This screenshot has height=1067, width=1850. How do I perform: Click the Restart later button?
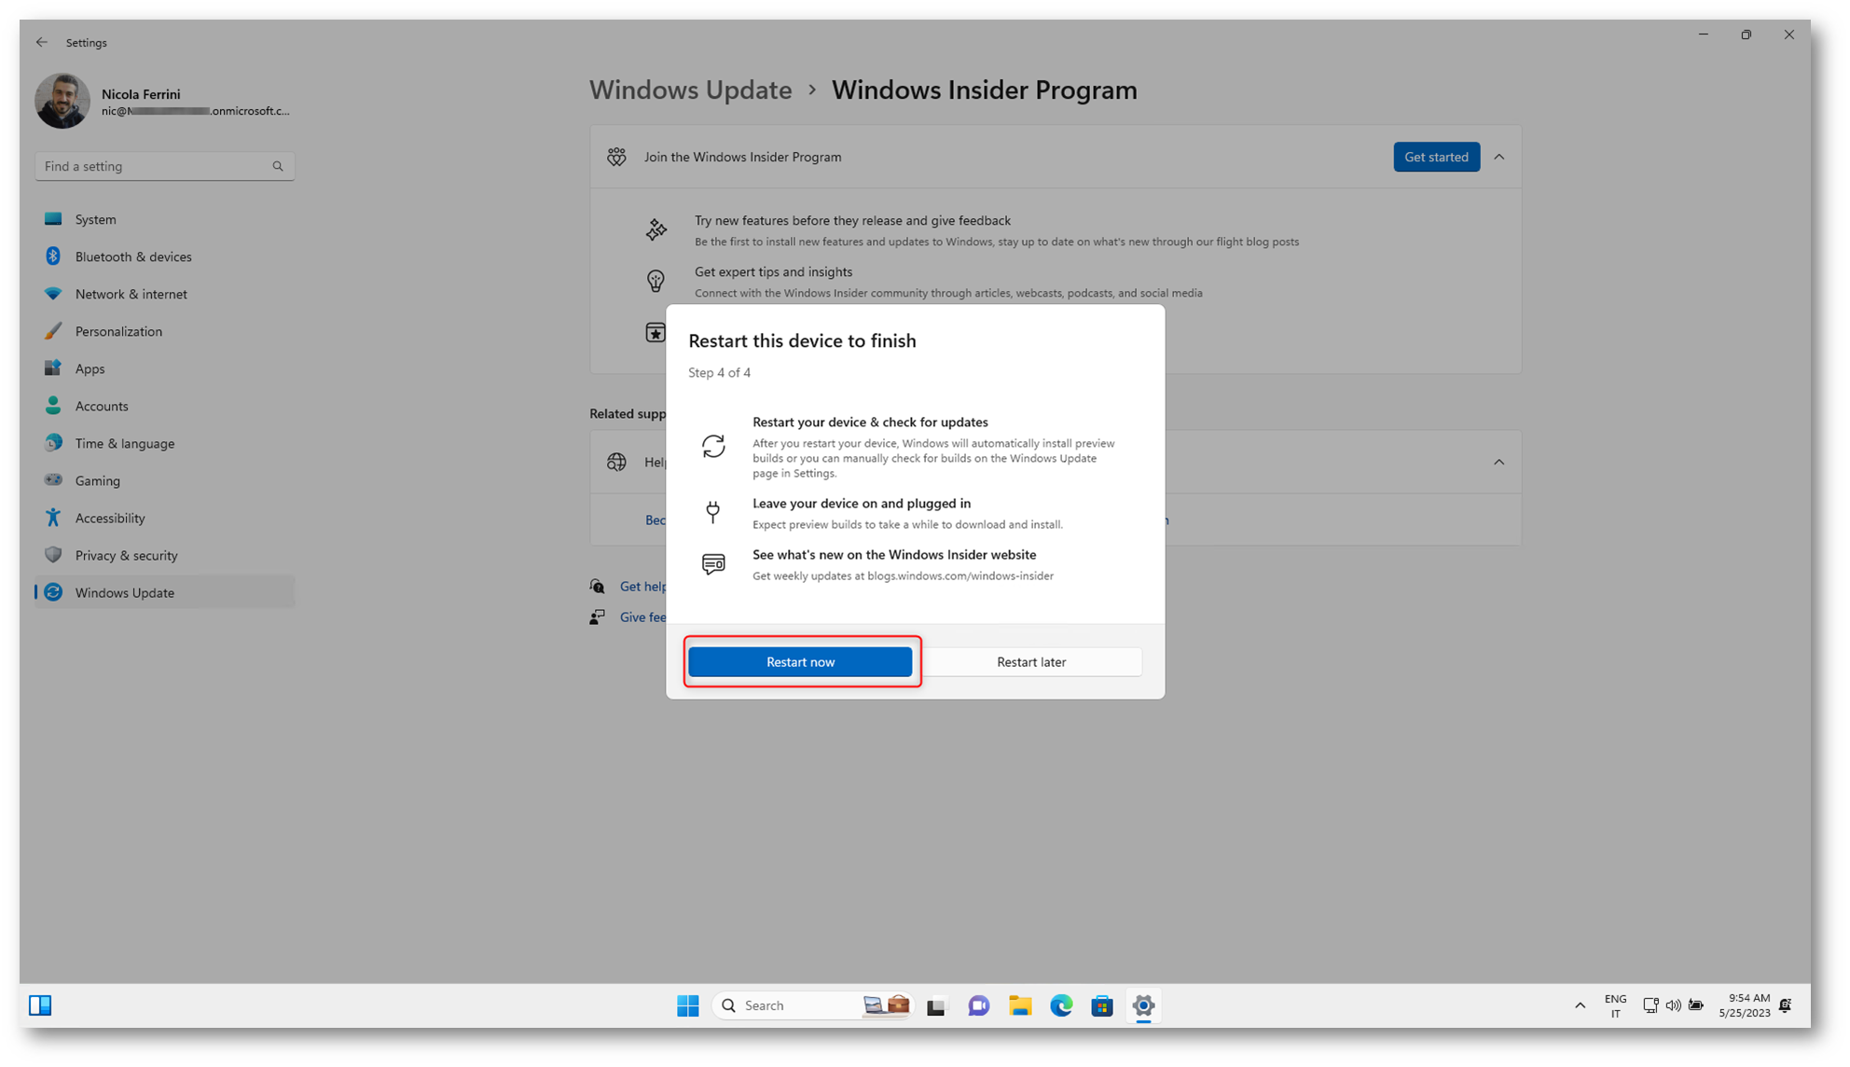coord(1030,661)
